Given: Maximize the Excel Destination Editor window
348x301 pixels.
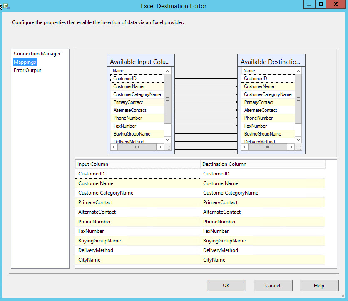Looking at the screenshot, I should 321,4.
